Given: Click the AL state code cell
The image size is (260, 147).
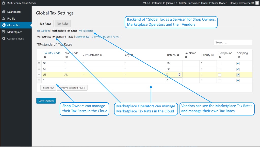Looking at the screenshot, I should tap(72, 75).
